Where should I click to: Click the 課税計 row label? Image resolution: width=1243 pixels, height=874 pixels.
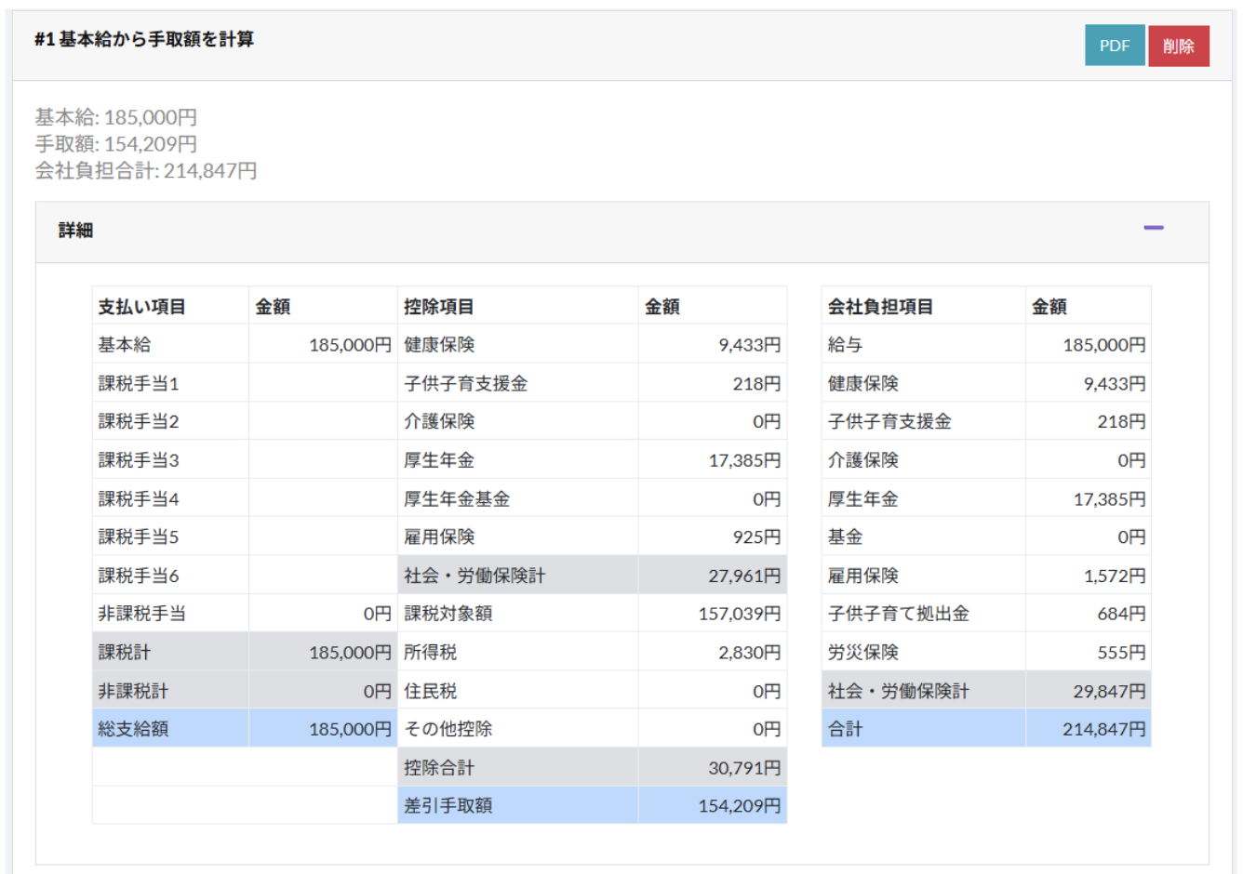click(124, 653)
